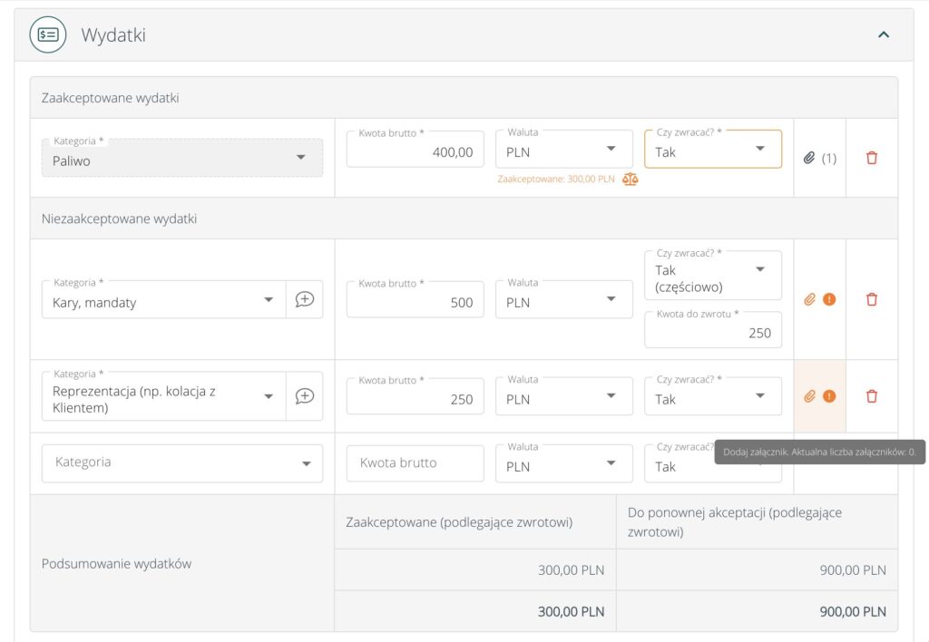
Task: Open empty Kategoria dropdown in new row
Action: click(182, 463)
